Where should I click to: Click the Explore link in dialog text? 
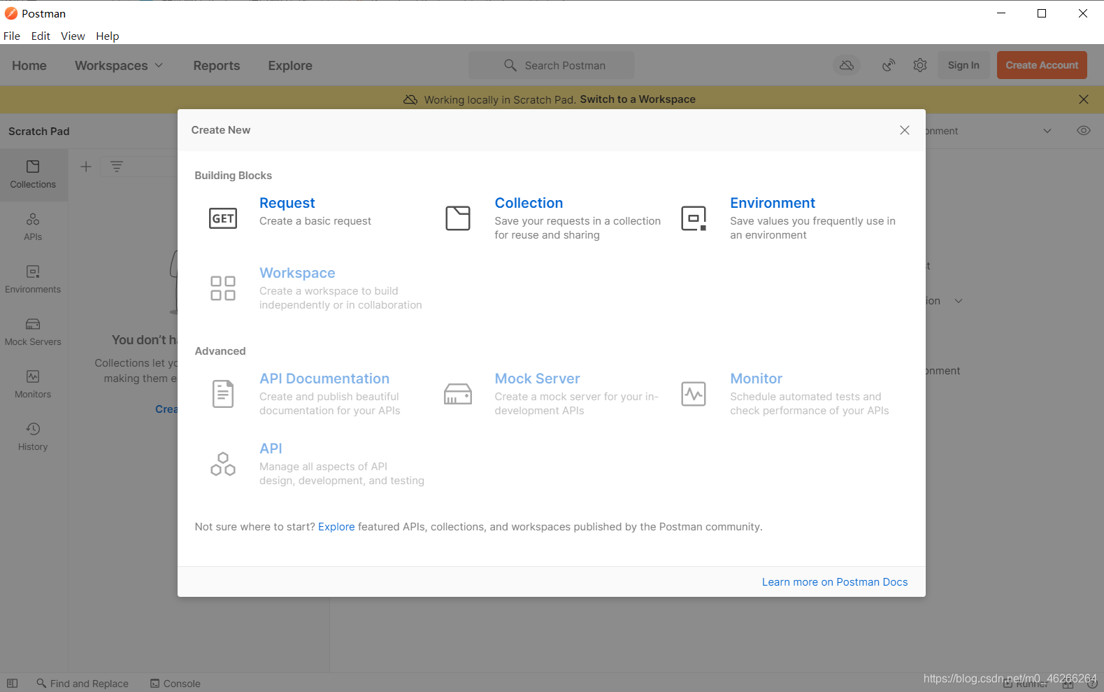pos(336,527)
